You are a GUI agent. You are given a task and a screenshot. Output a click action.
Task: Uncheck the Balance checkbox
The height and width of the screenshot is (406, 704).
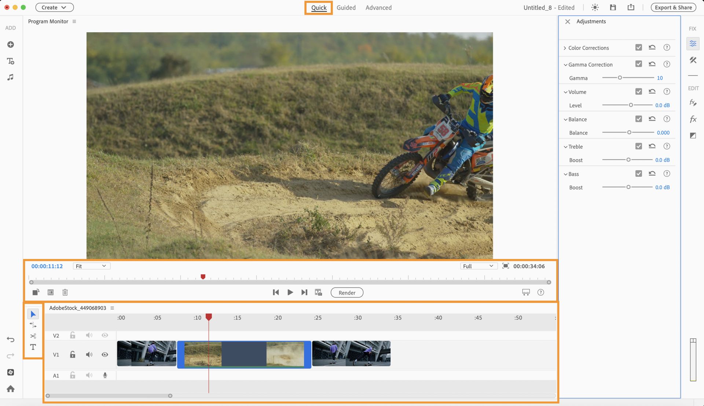click(638, 119)
